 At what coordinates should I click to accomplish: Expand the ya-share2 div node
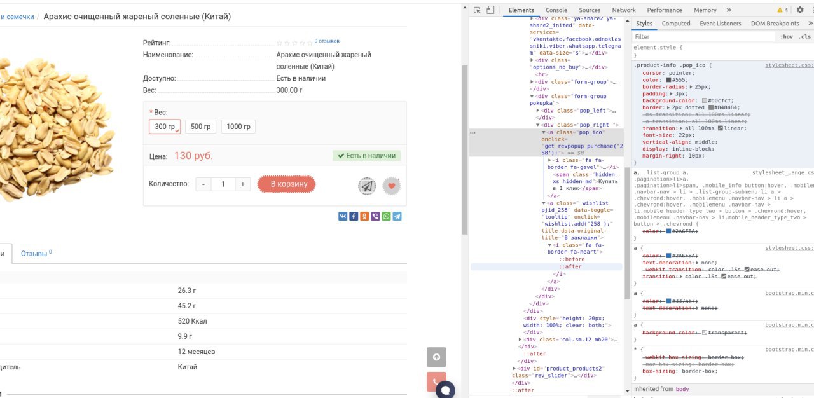click(533, 19)
